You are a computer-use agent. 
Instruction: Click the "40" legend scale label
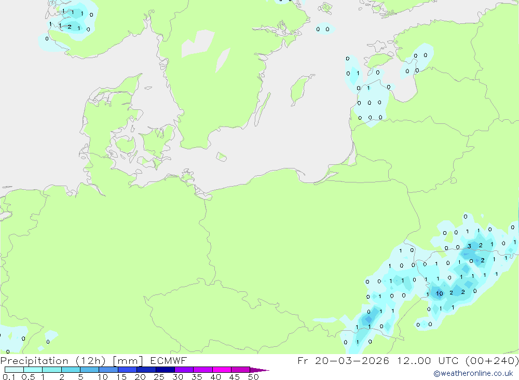216,377
